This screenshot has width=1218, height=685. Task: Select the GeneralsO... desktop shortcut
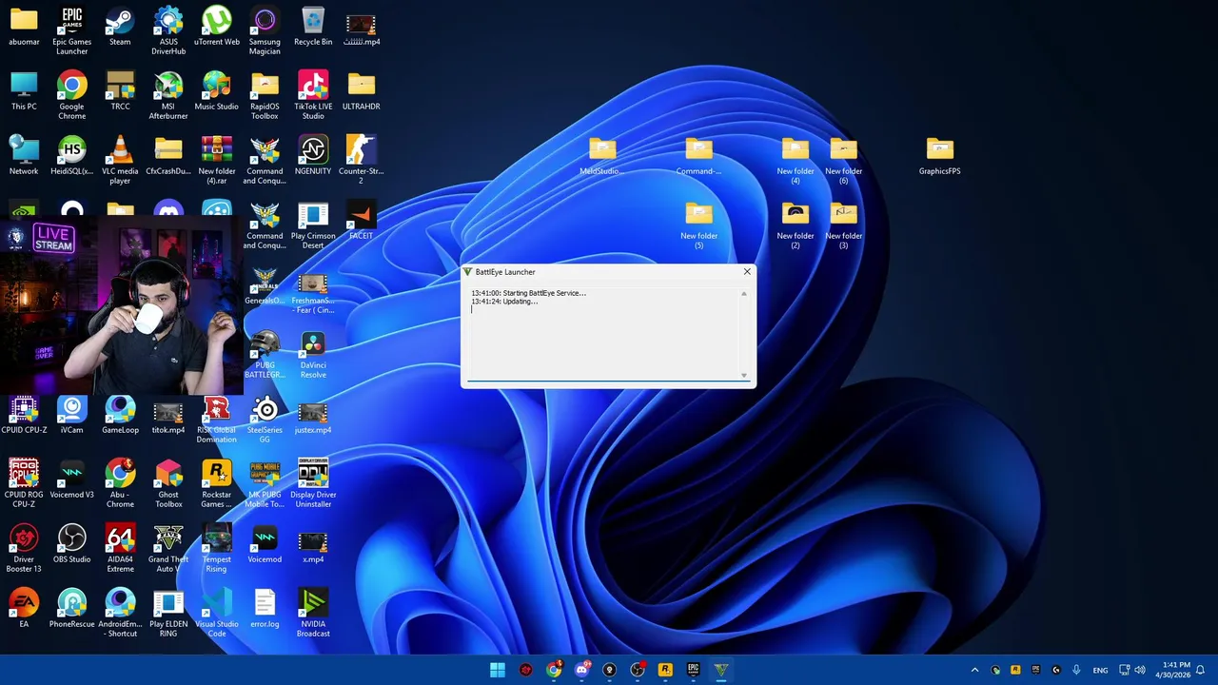click(265, 284)
